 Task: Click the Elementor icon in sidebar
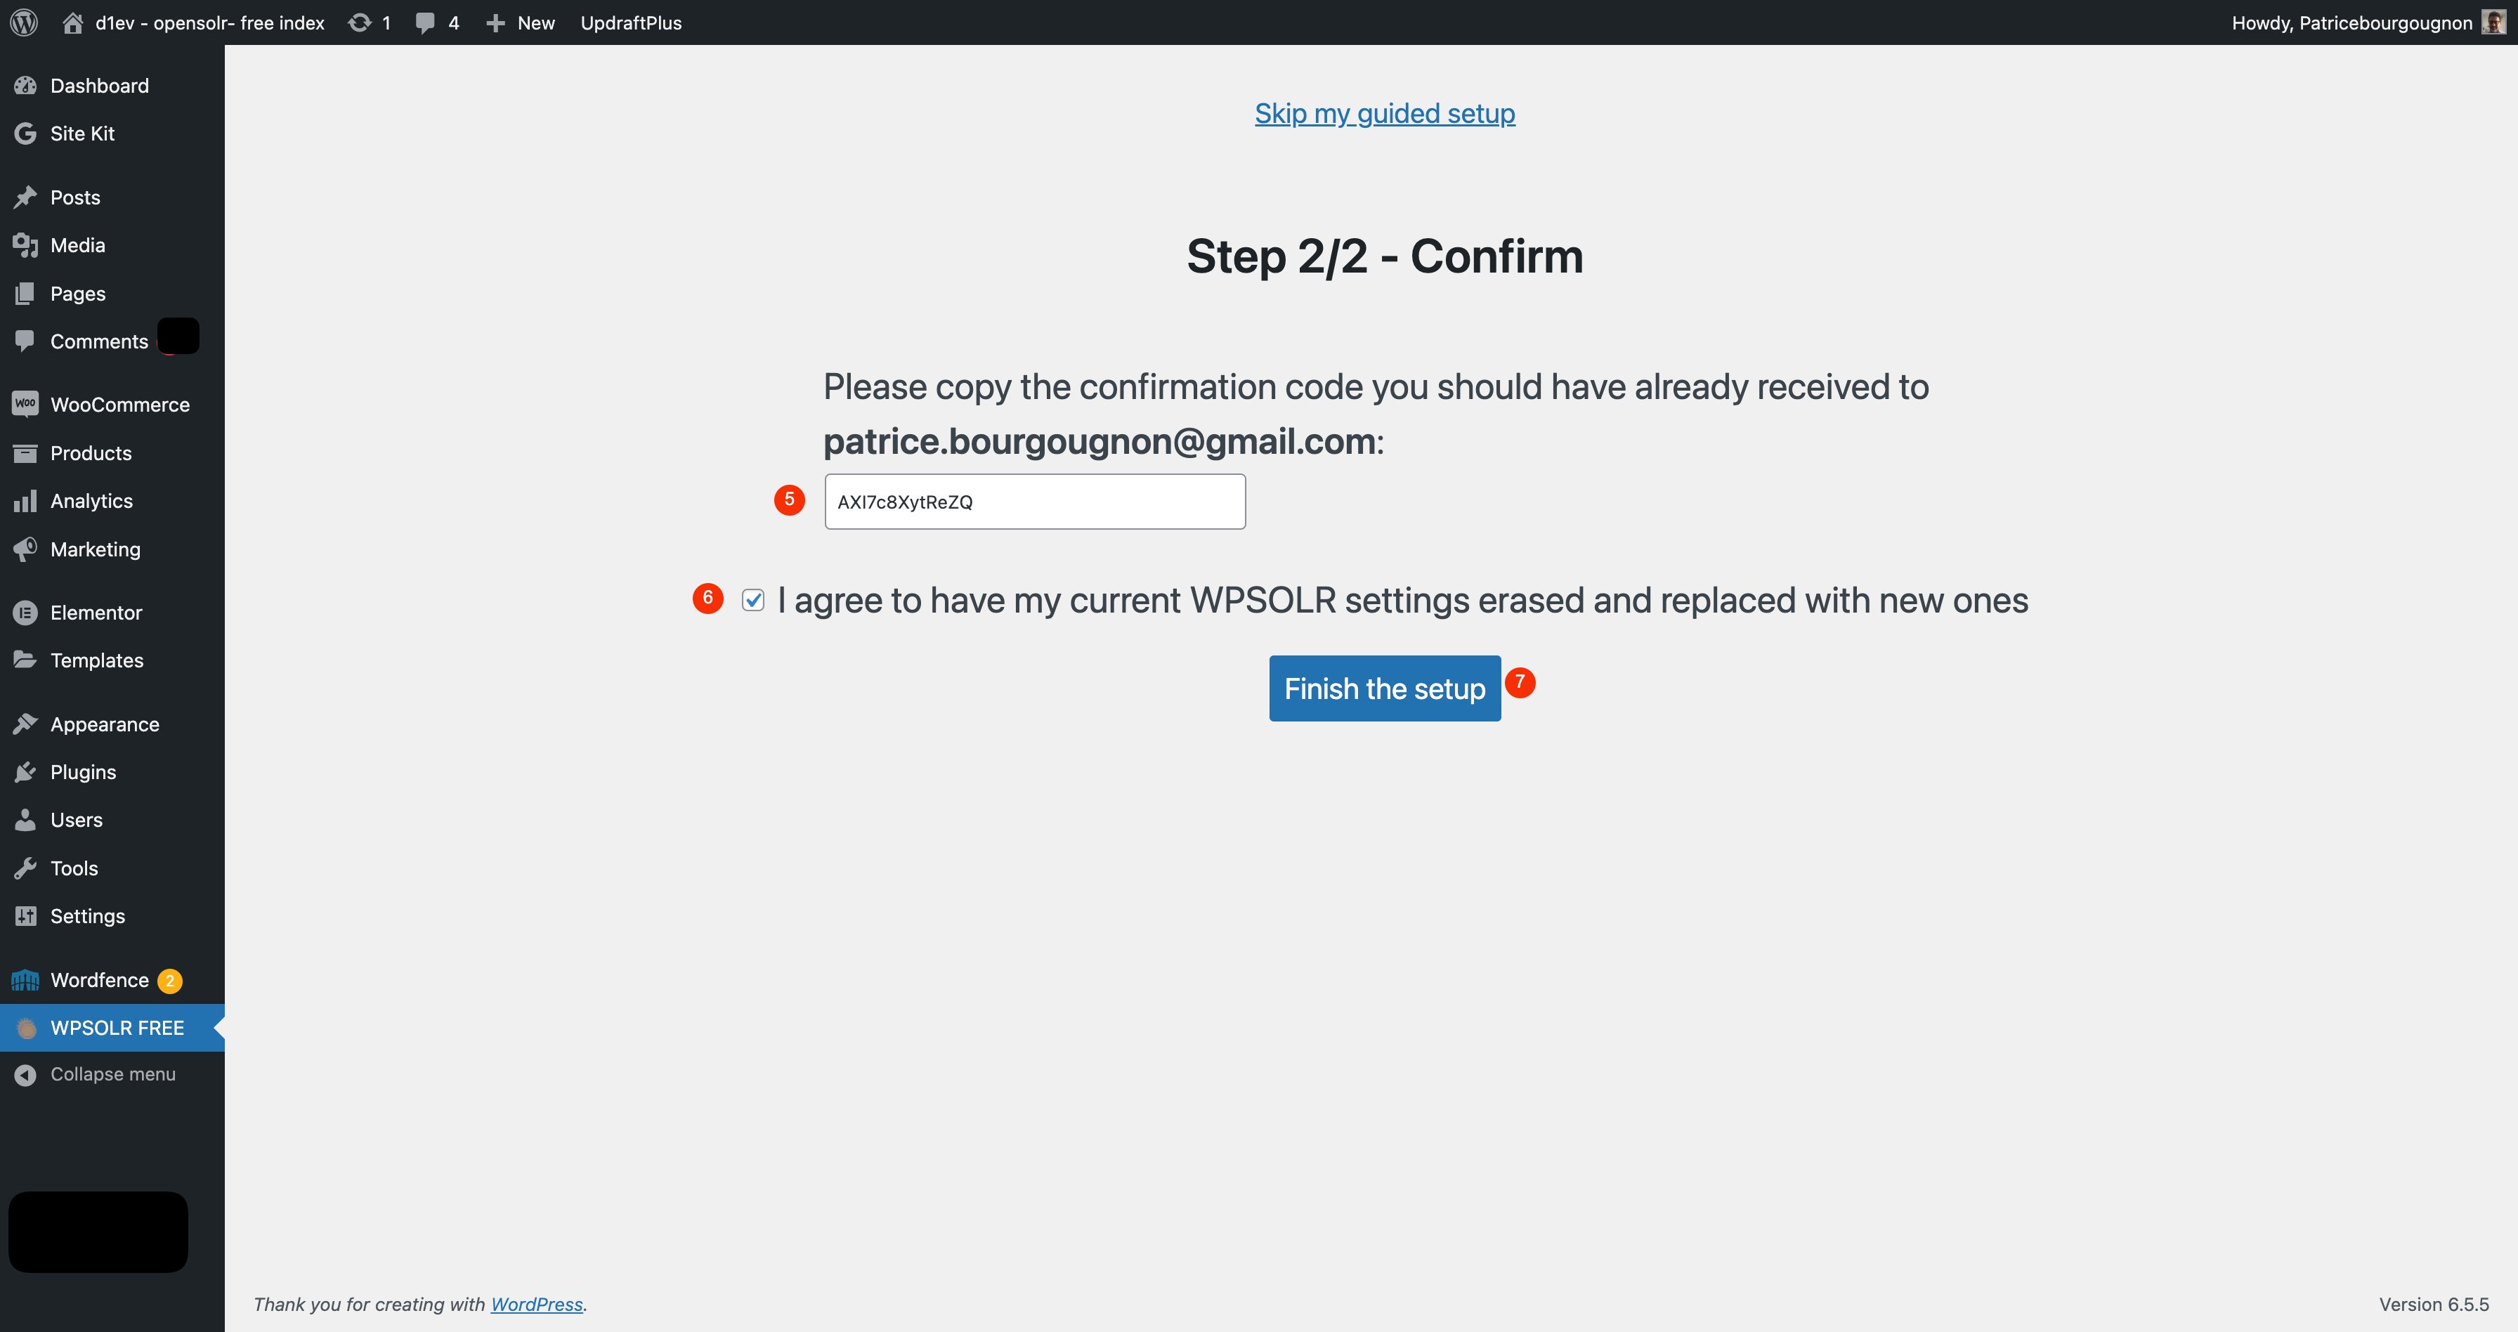click(x=25, y=613)
